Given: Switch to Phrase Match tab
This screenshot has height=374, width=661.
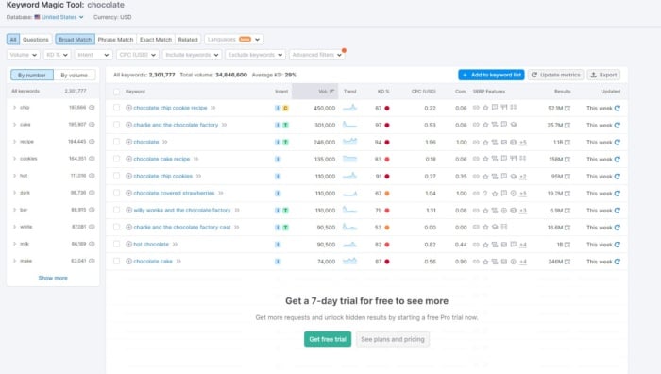Looking at the screenshot, I should coord(115,40).
